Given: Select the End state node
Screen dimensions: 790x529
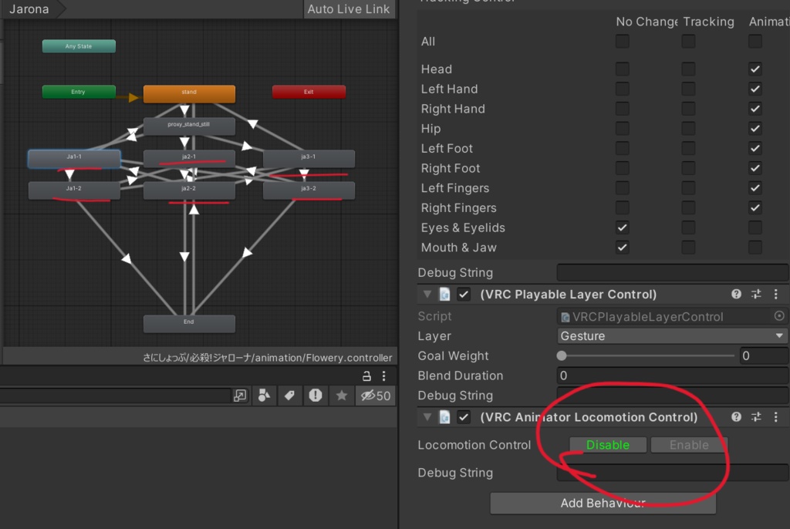Looking at the screenshot, I should pos(189,323).
